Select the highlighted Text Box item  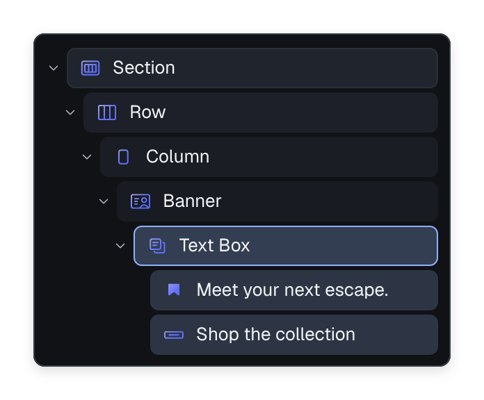pos(286,246)
